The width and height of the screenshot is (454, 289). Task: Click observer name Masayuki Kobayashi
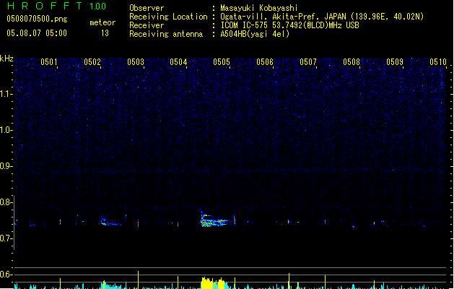pyautogui.click(x=259, y=8)
